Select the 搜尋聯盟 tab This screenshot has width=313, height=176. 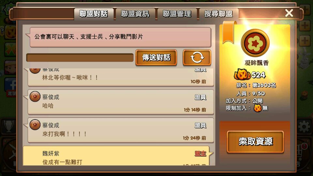tap(218, 14)
